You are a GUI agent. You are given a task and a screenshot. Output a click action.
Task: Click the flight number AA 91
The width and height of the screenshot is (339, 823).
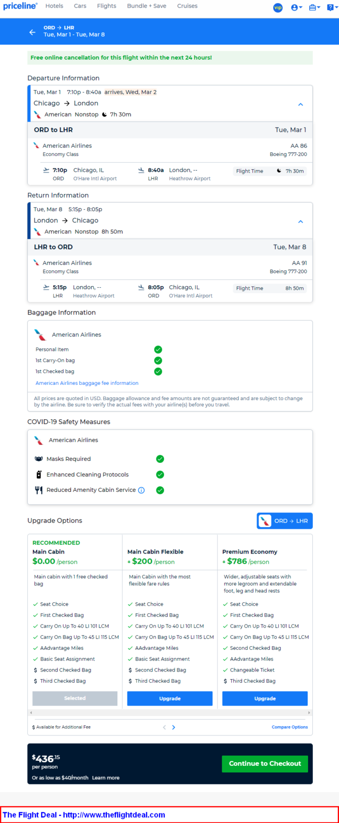click(x=300, y=263)
